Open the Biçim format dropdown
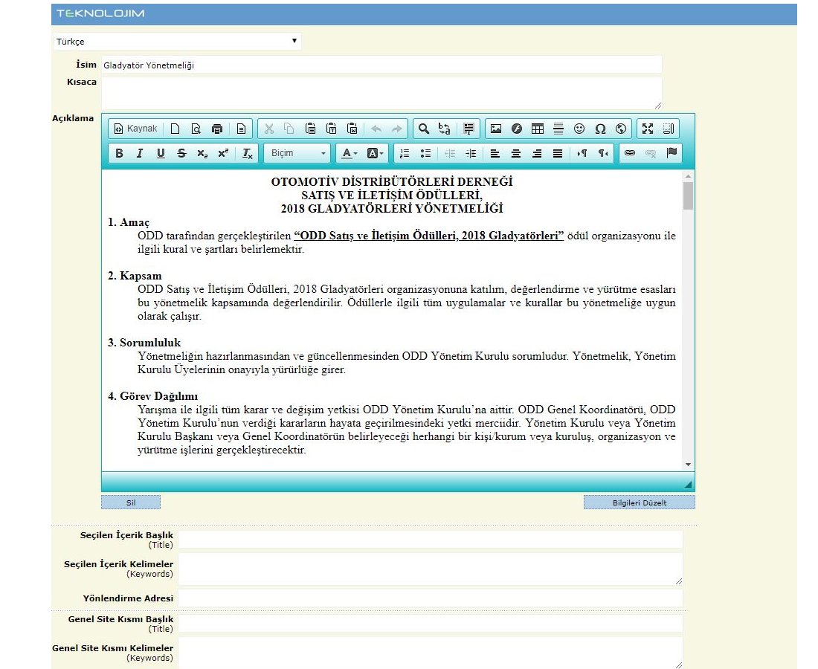Image resolution: width=818 pixels, height=669 pixels. click(297, 153)
